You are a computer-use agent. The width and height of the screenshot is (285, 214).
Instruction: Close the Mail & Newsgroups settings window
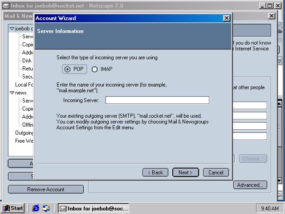[x=271, y=16]
